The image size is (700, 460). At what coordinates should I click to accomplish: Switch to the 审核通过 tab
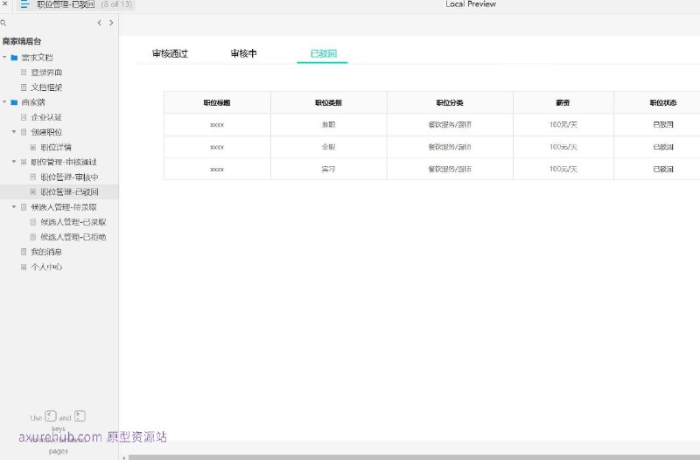coord(170,53)
